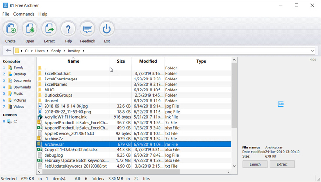Click the Extract toolbar icon
This screenshot has width=321, height=182.
point(49,29)
